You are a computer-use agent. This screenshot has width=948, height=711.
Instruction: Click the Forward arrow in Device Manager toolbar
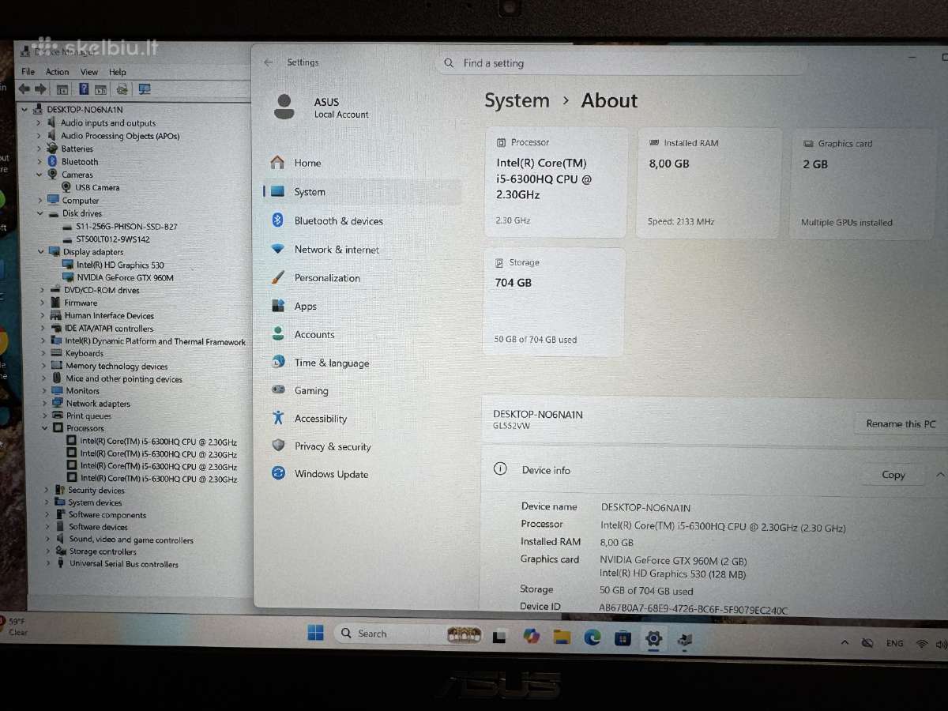(x=40, y=89)
